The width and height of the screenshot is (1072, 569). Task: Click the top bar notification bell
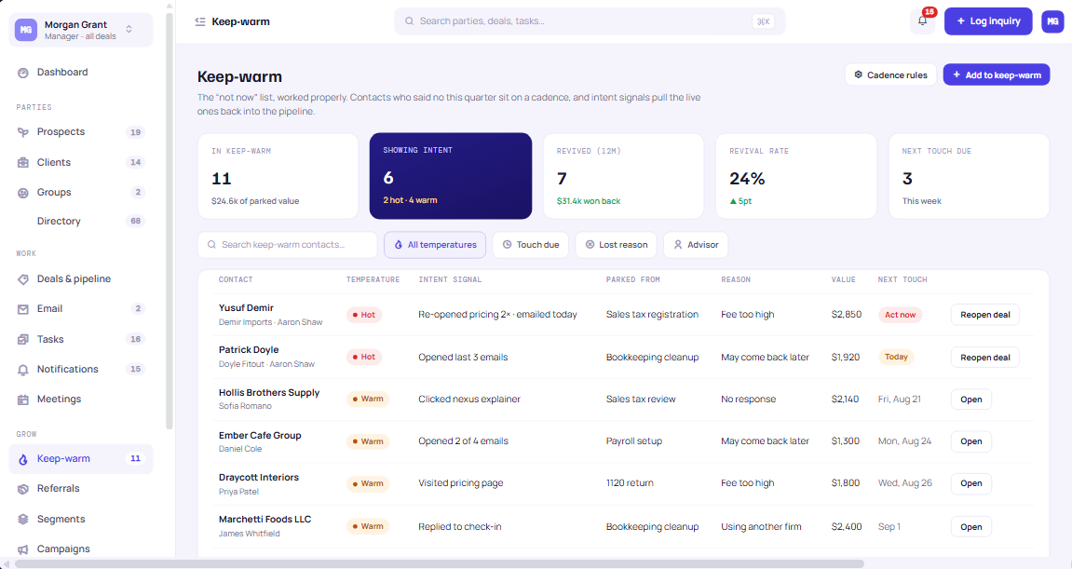click(x=922, y=21)
